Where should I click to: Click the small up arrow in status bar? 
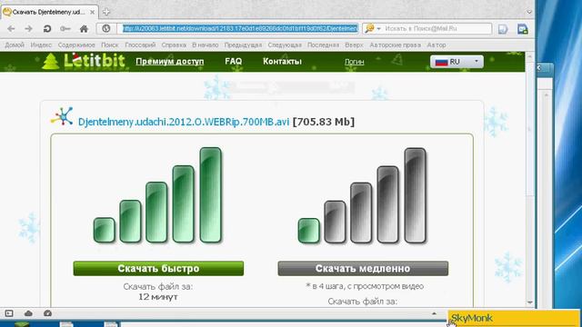(x=434, y=313)
